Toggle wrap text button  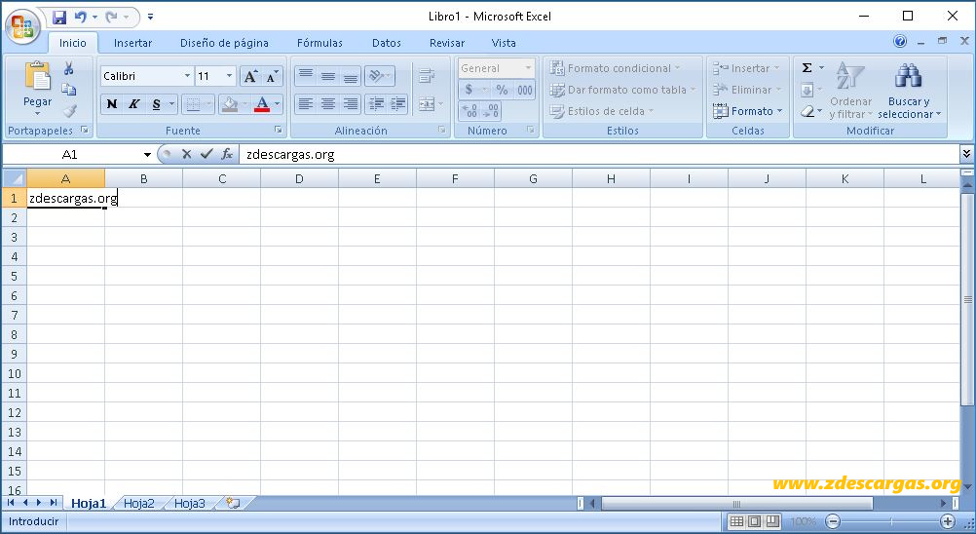(427, 76)
